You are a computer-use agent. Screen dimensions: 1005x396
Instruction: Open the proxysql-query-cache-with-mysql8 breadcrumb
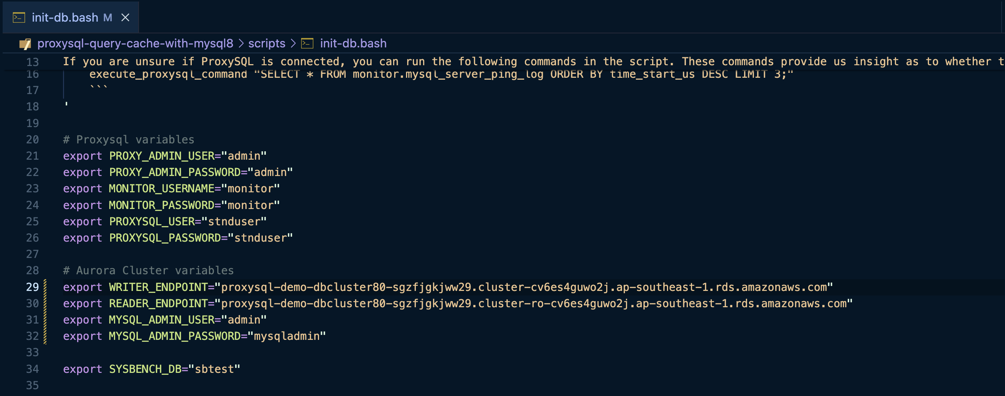135,43
